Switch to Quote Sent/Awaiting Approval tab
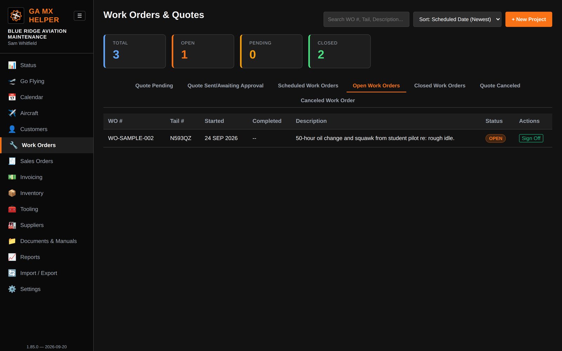The height and width of the screenshot is (351, 562). [226, 86]
